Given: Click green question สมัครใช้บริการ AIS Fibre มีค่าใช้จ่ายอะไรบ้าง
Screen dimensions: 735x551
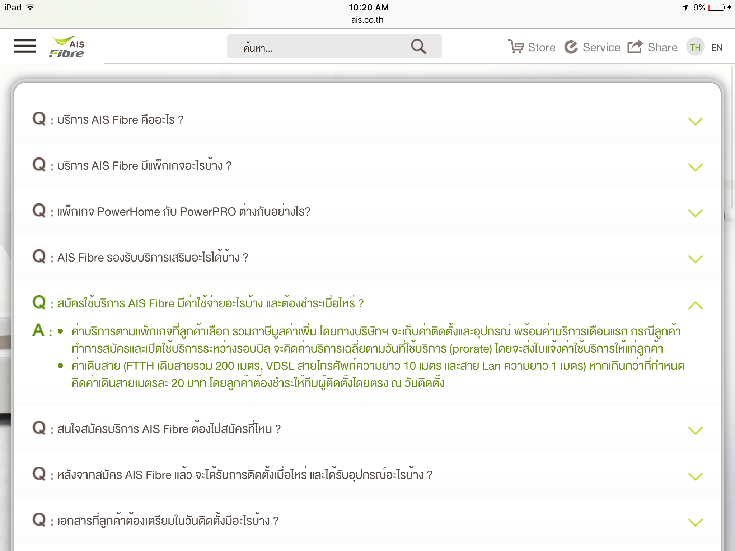Looking at the screenshot, I should point(210,303).
